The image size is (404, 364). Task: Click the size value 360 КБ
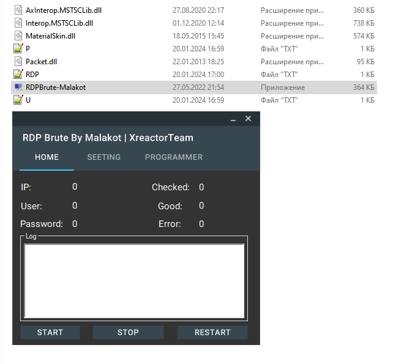click(x=364, y=10)
